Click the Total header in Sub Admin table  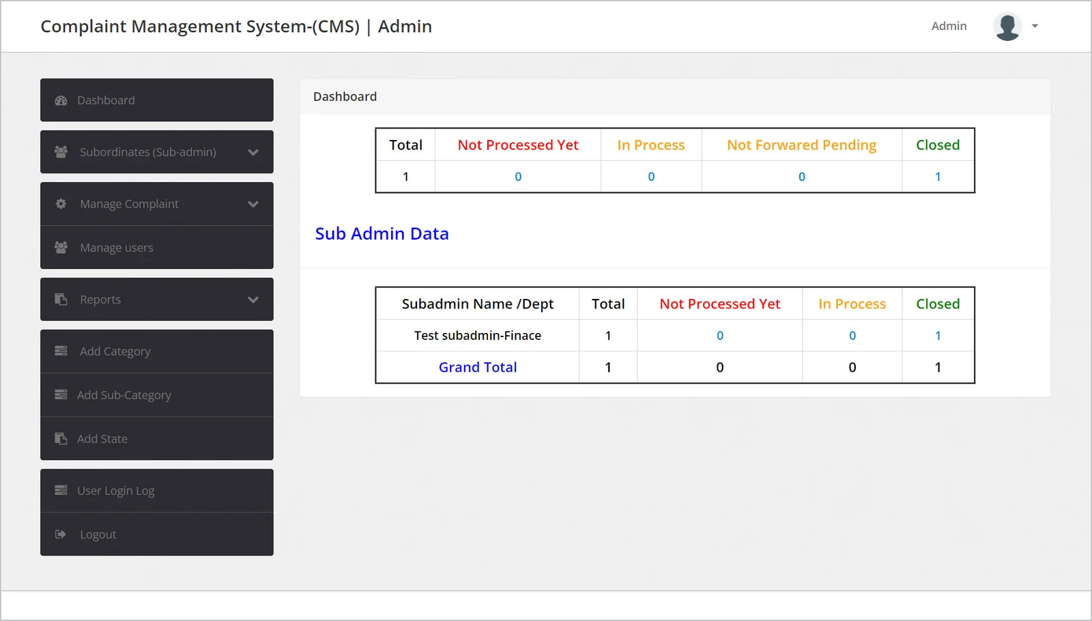pyautogui.click(x=608, y=304)
